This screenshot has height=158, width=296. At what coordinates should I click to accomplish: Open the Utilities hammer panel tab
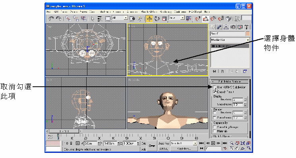pos(247,27)
